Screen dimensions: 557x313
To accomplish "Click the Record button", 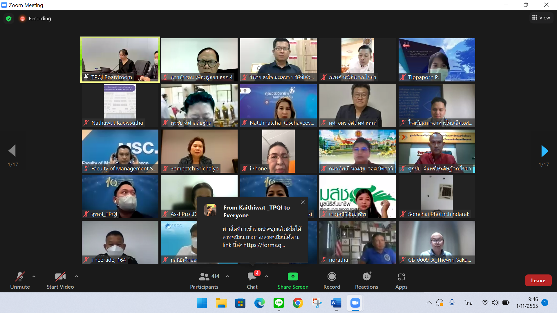I will (x=332, y=280).
